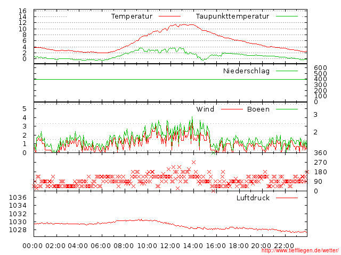Click the Boeen legend label
This screenshot has width=341, height=255.
pyautogui.click(x=258, y=109)
